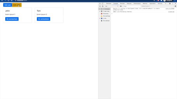
Task: Select the Console tab
Action: [116, 4]
